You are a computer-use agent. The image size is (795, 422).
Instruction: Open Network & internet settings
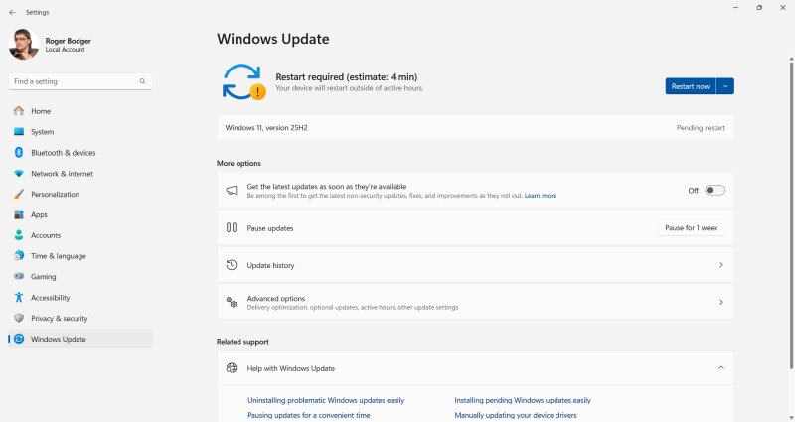(62, 173)
